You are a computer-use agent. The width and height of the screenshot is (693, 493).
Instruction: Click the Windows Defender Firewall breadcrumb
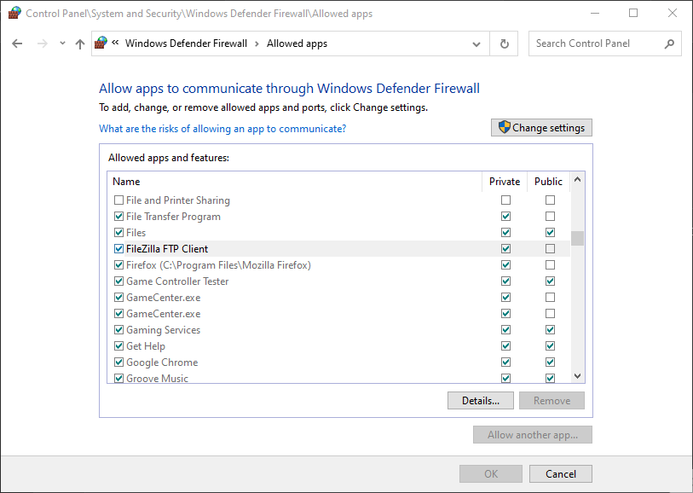point(186,43)
